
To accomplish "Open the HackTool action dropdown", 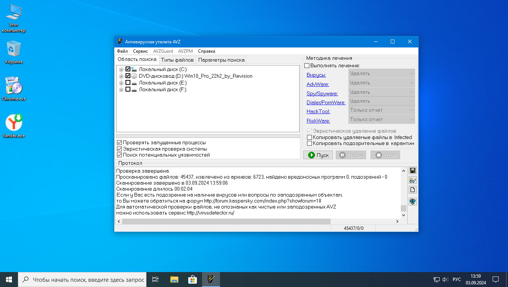I will coord(381,110).
